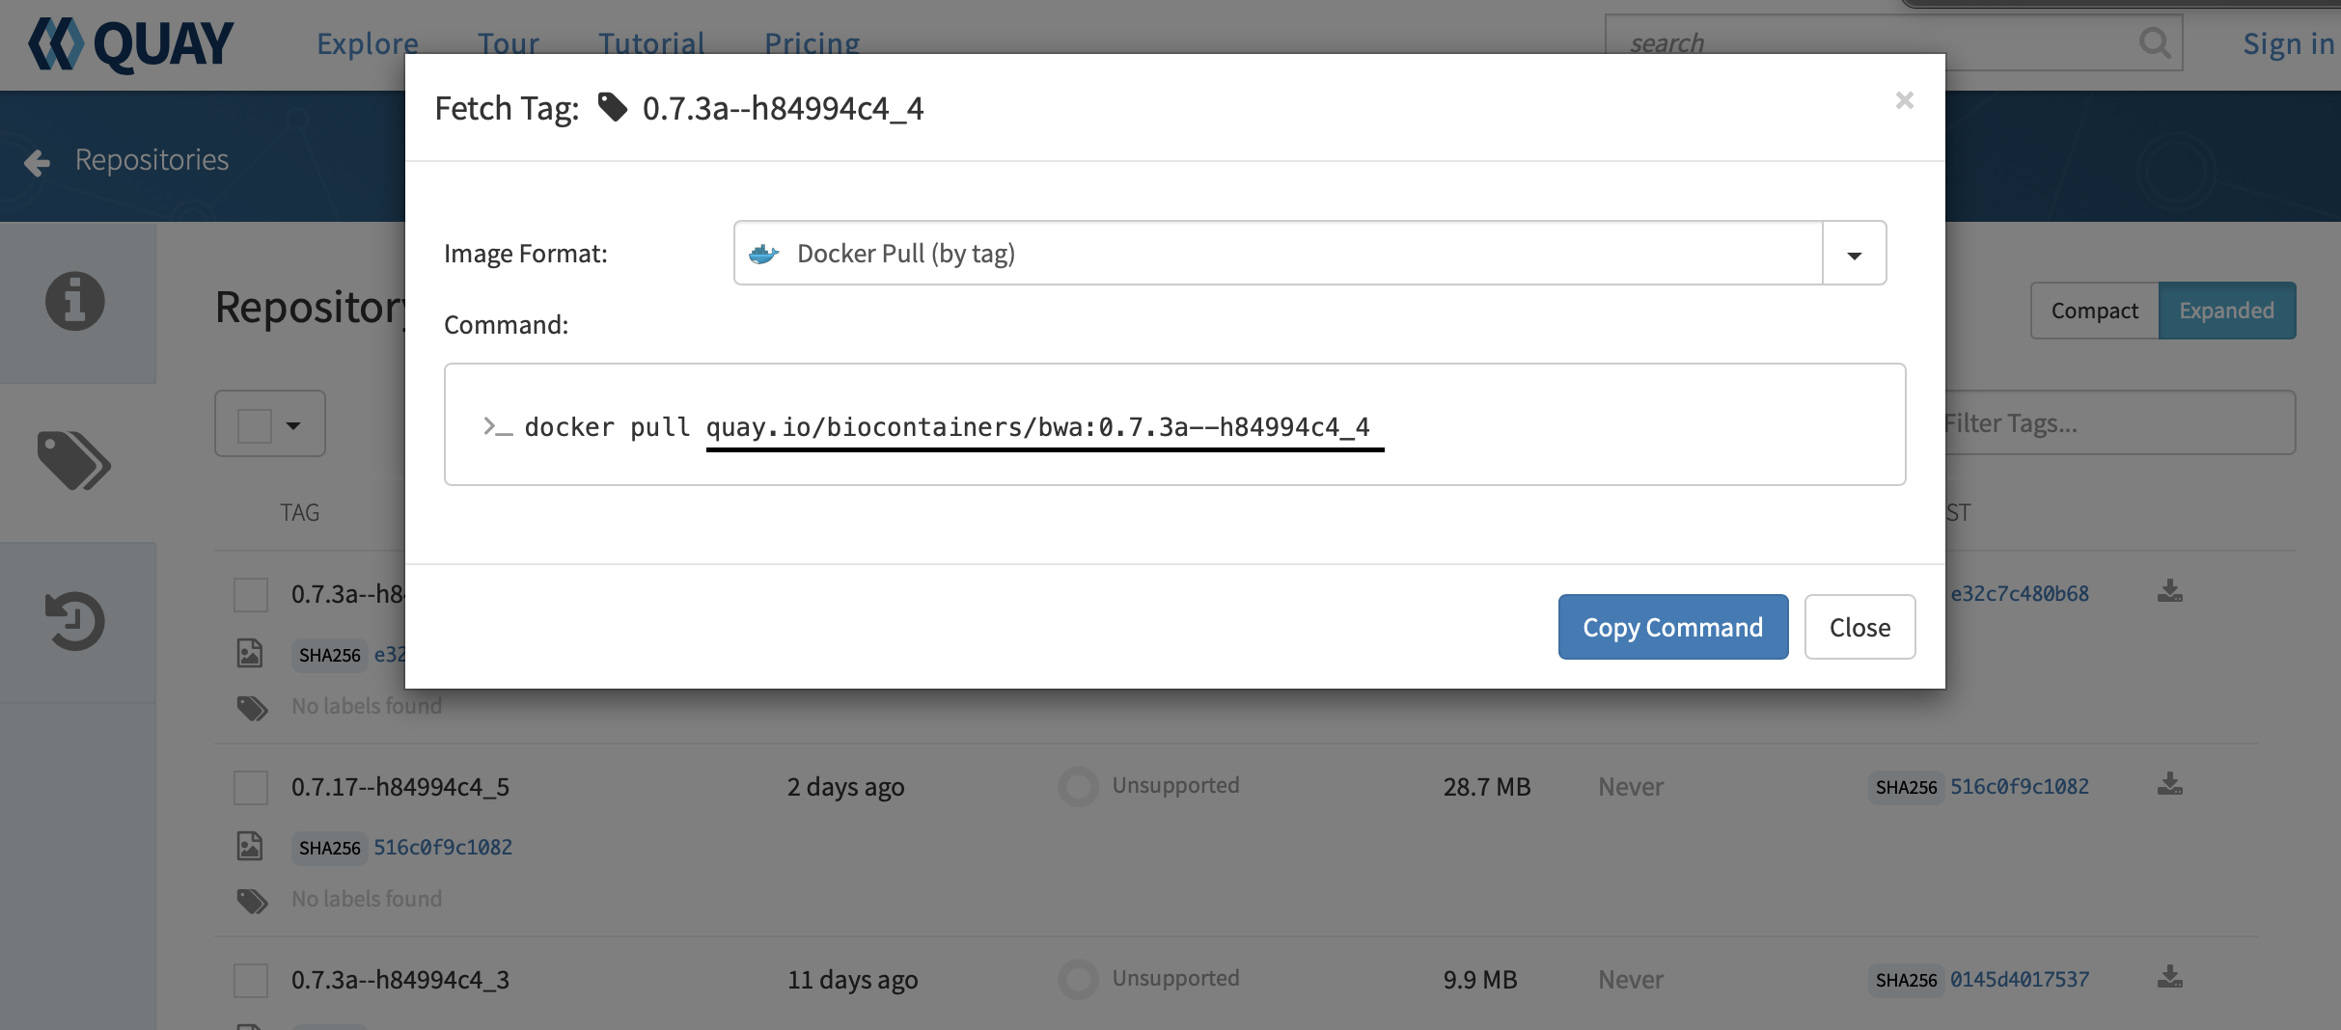Open the Tutorial page
The image size is (2341, 1030).
651,43
